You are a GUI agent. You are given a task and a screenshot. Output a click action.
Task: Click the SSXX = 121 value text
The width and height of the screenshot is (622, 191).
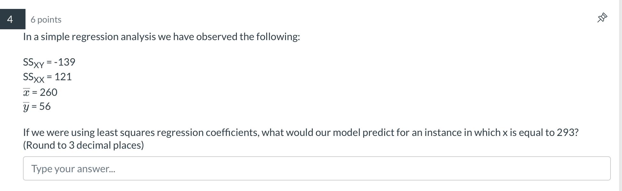(48, 77)
